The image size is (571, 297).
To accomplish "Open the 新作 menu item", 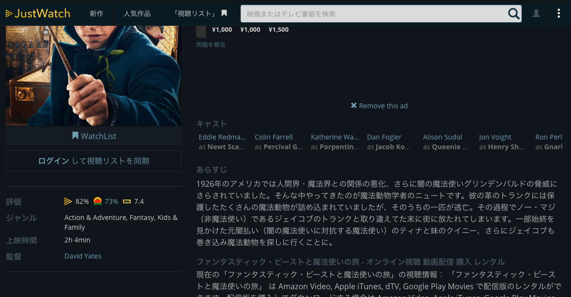I will pyautogui.click(x=97, y=14).
